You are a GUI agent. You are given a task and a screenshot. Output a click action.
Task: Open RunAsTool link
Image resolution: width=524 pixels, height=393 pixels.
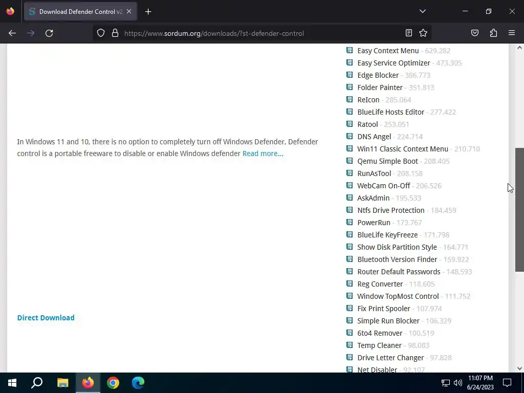click(x=374, y=174)
